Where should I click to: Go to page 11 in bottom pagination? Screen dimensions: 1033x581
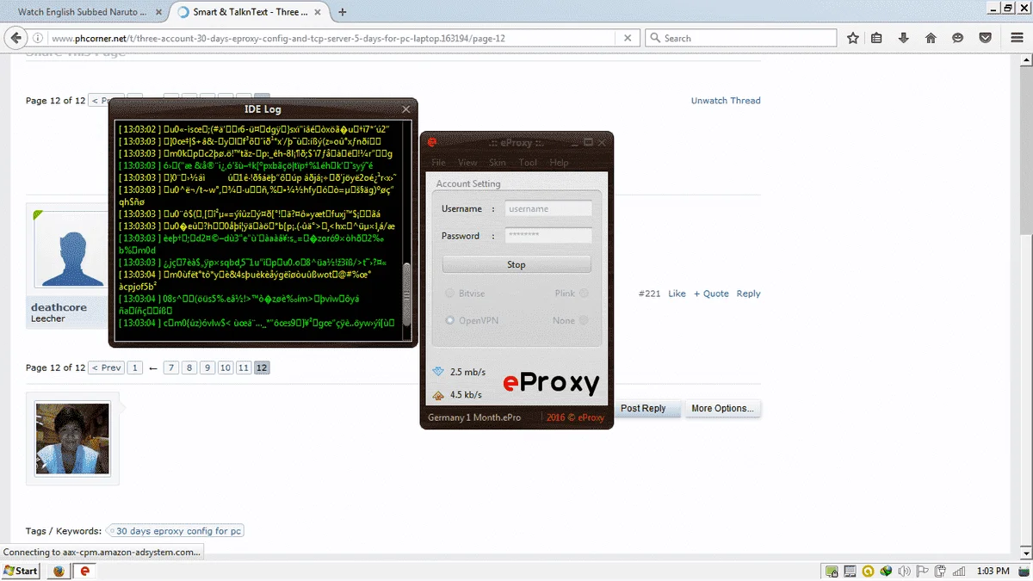click(244, 368)
